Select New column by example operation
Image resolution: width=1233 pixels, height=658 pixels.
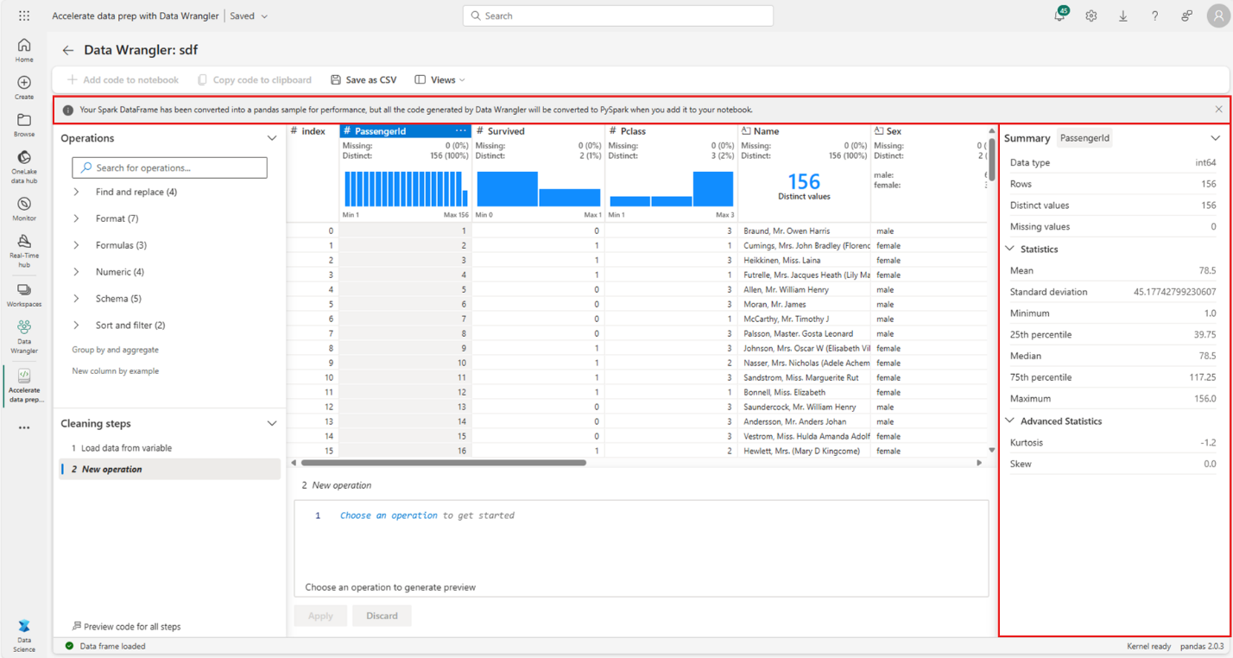click(115, 371)
